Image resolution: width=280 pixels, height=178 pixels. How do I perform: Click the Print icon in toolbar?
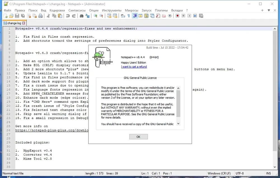pyautogui.click(x=41, y=16)
